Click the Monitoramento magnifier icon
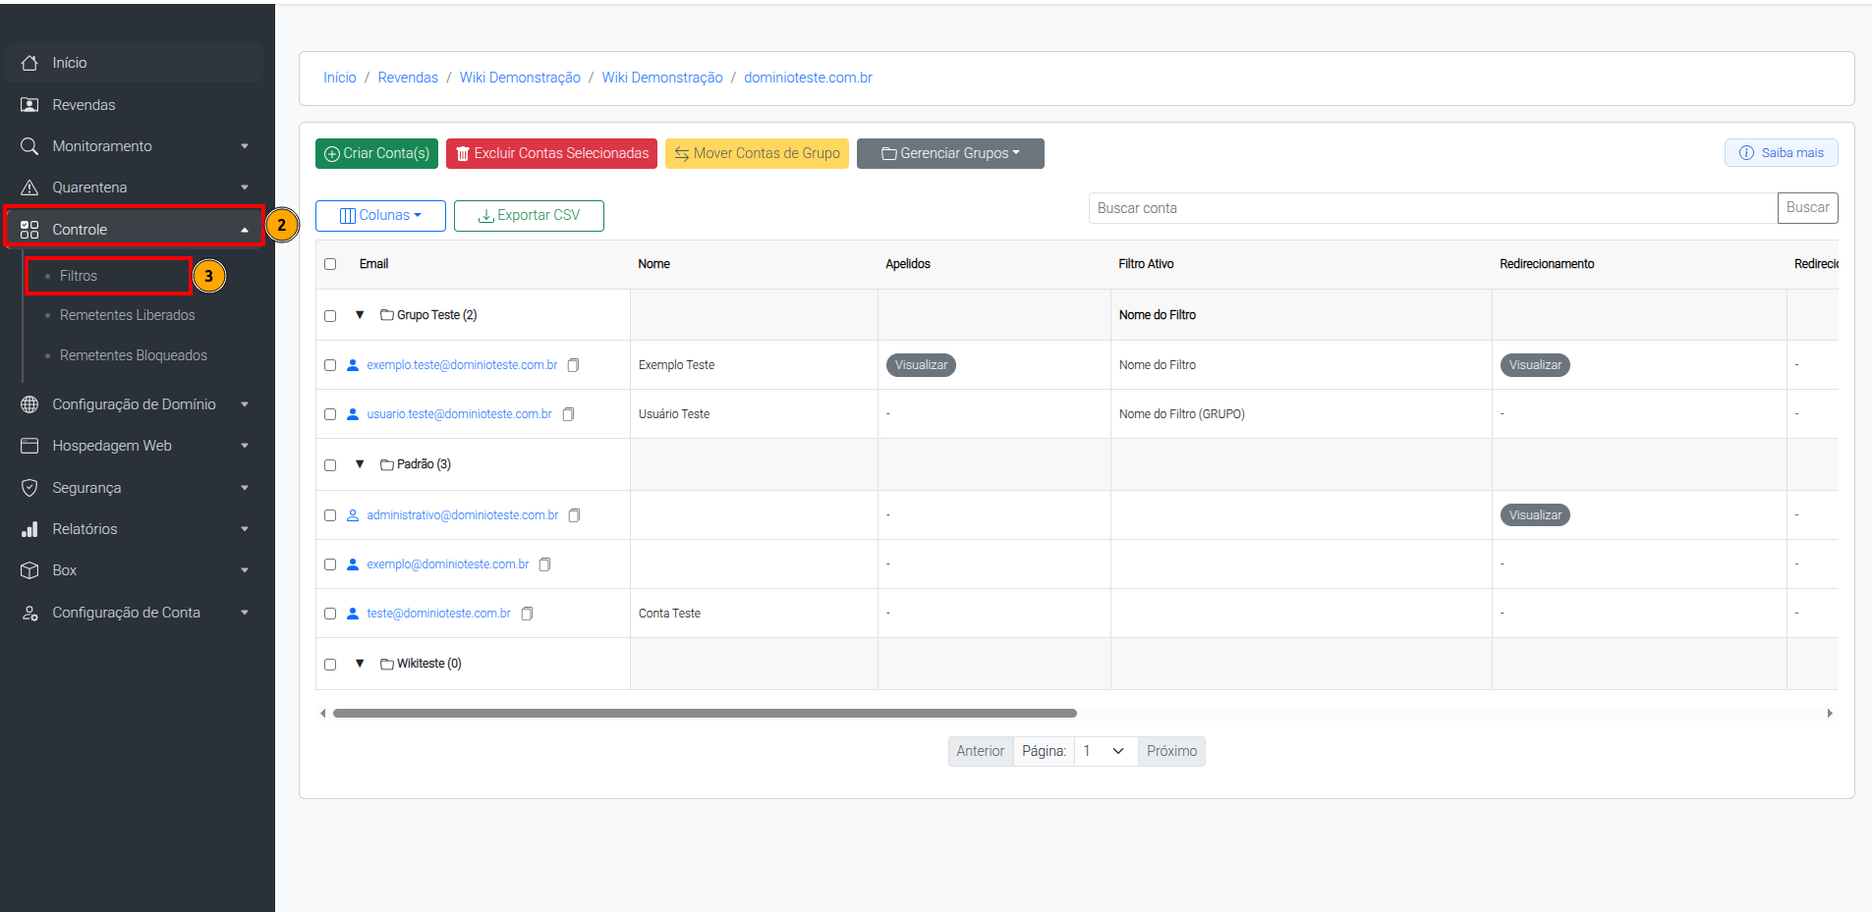Screen dimensions: 1872x912 (29, 146)
